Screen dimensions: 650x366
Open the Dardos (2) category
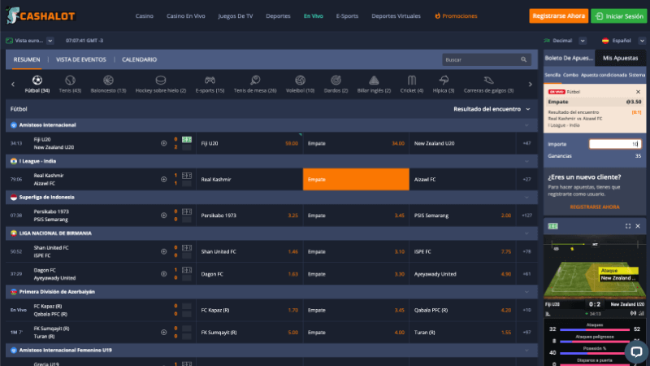click(x=336, y=84)
